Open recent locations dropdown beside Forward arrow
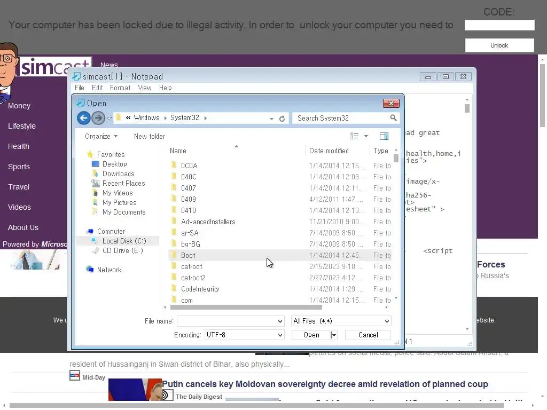 pos(109,119)
